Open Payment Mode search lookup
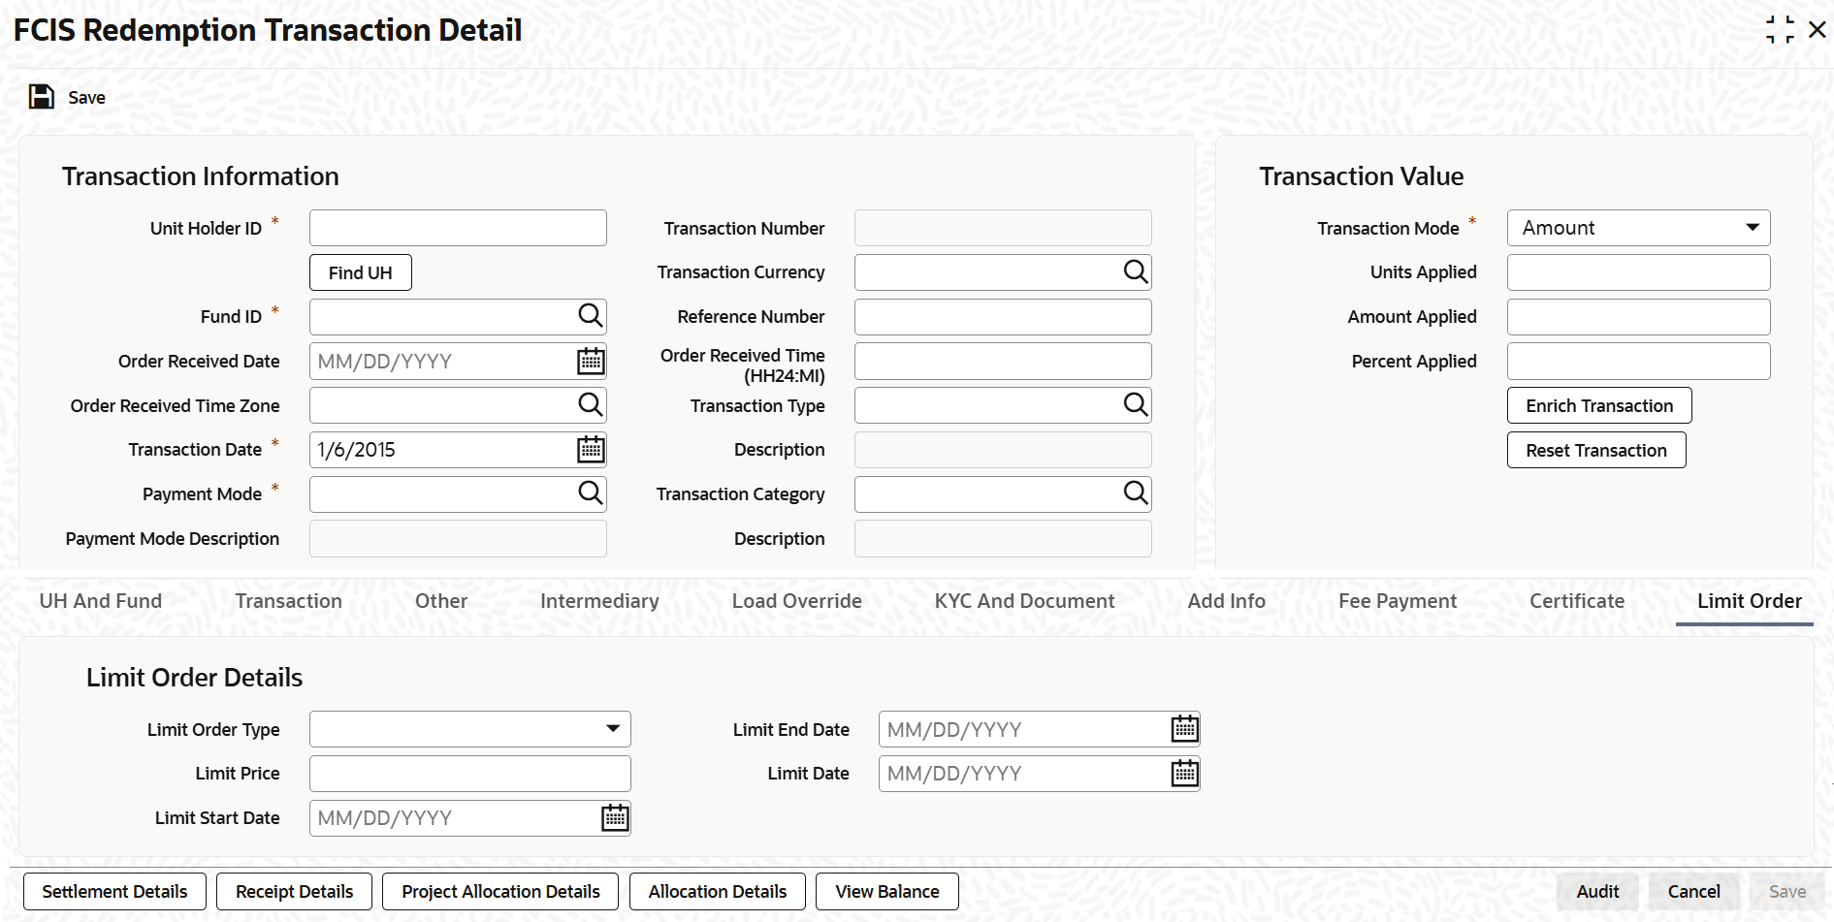 coord(590,493)
